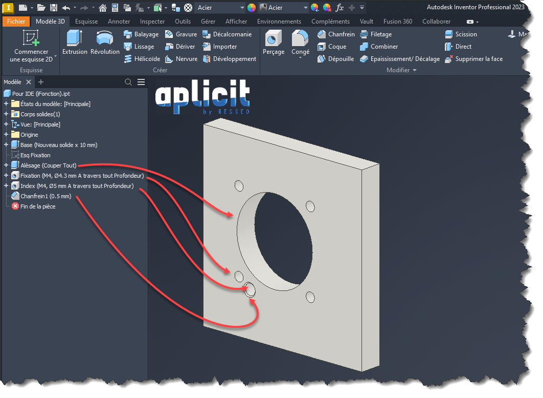Activate the Chanfrein tool

tap(336, 34)
